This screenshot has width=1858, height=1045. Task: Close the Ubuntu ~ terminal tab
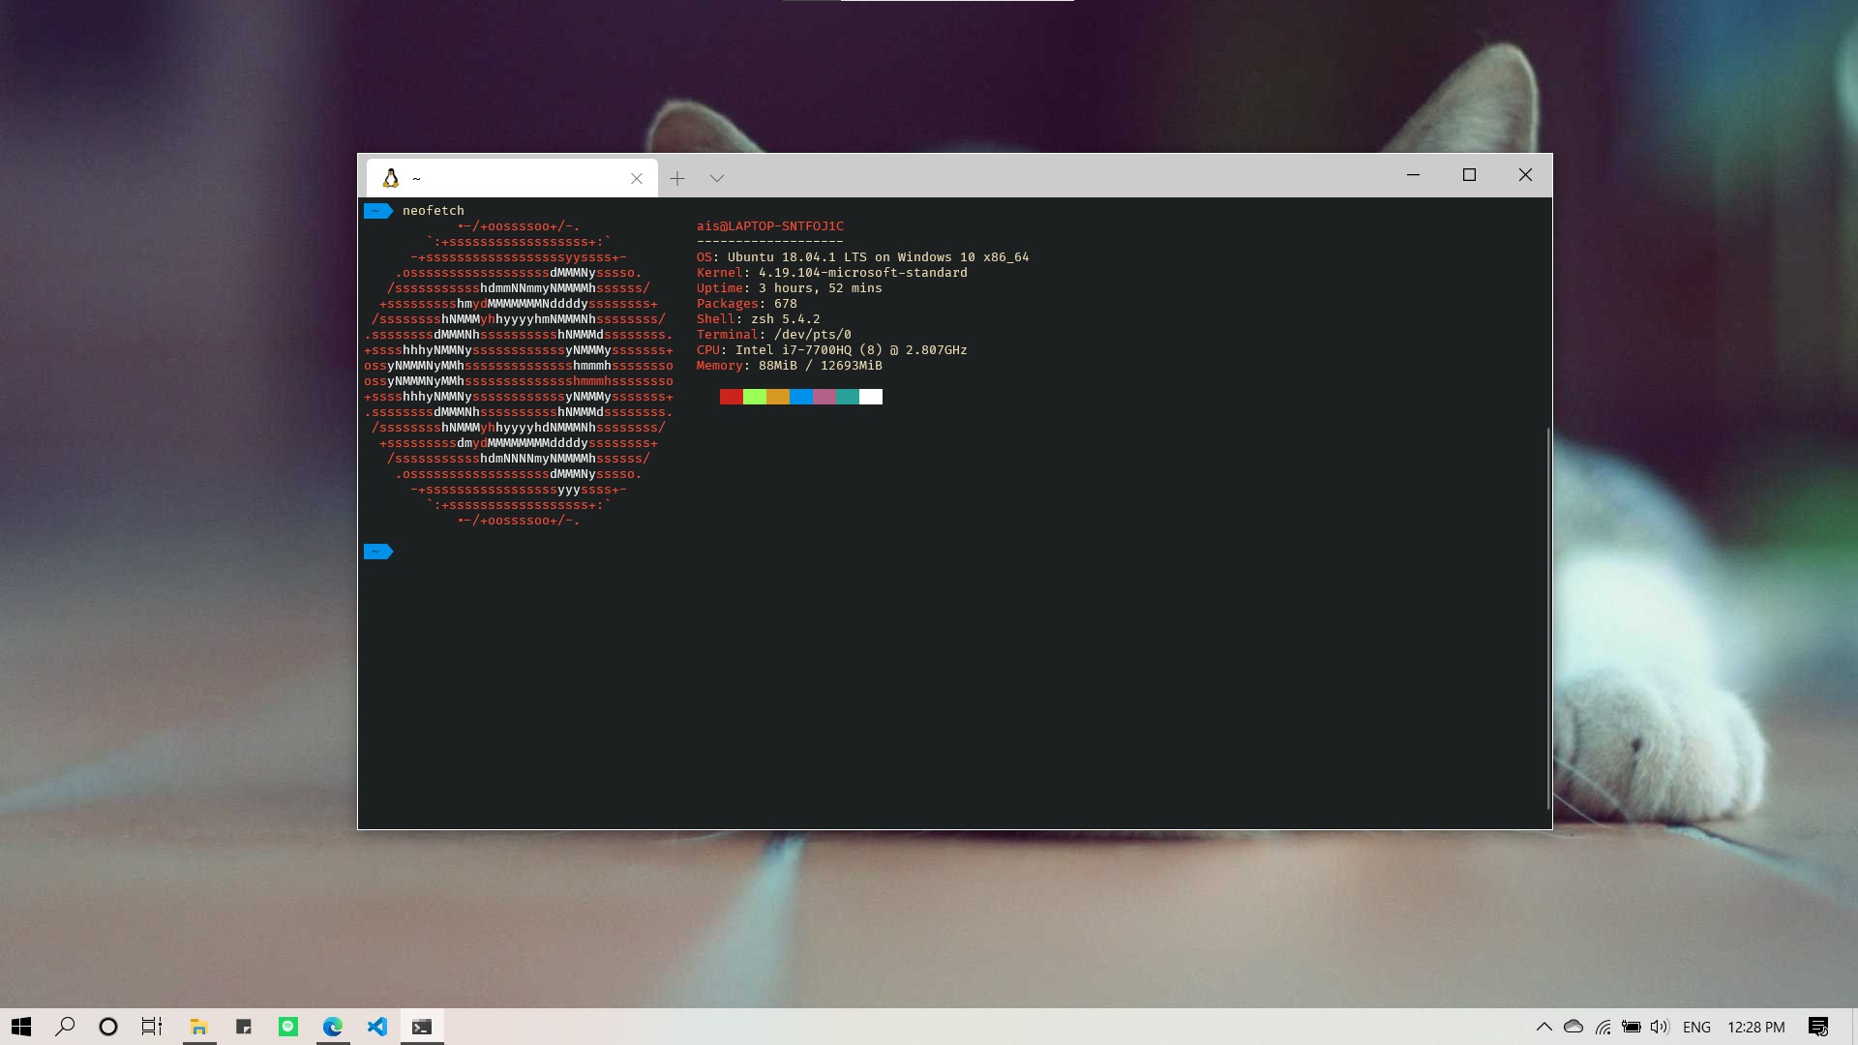636,178
